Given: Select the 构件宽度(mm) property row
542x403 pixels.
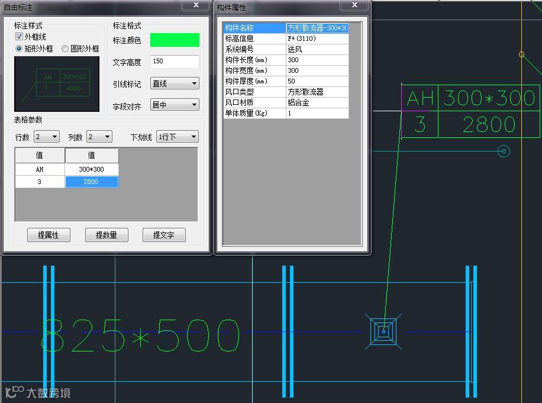Looking at the screenshot, I should (x=286, y=70).
